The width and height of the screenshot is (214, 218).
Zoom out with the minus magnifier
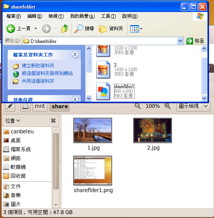(x=138, y=106)
